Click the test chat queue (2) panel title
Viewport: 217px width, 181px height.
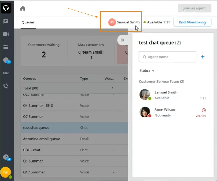point(160,43)
